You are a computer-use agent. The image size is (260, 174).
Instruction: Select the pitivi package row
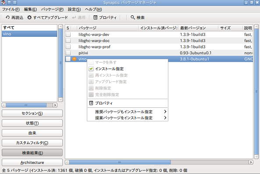[159, 53]
